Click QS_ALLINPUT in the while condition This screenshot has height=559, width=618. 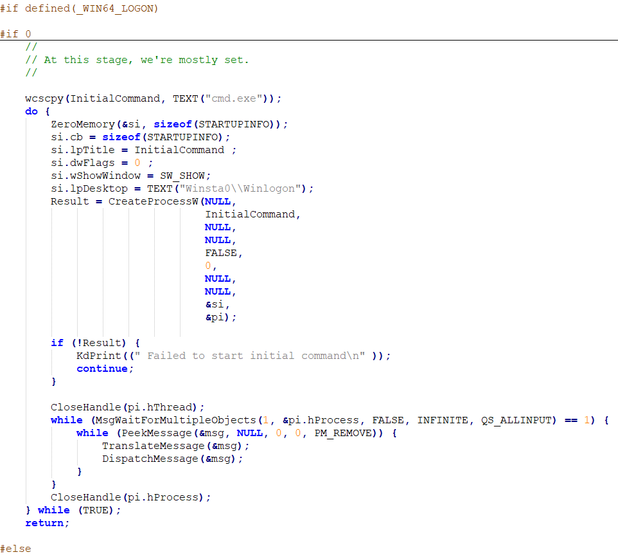[x=516, y=421]
